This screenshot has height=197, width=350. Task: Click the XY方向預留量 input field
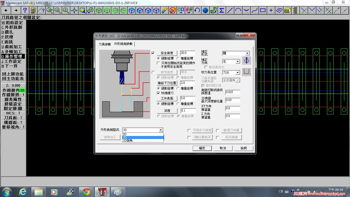pyautogui.click(x=233, y=109)
